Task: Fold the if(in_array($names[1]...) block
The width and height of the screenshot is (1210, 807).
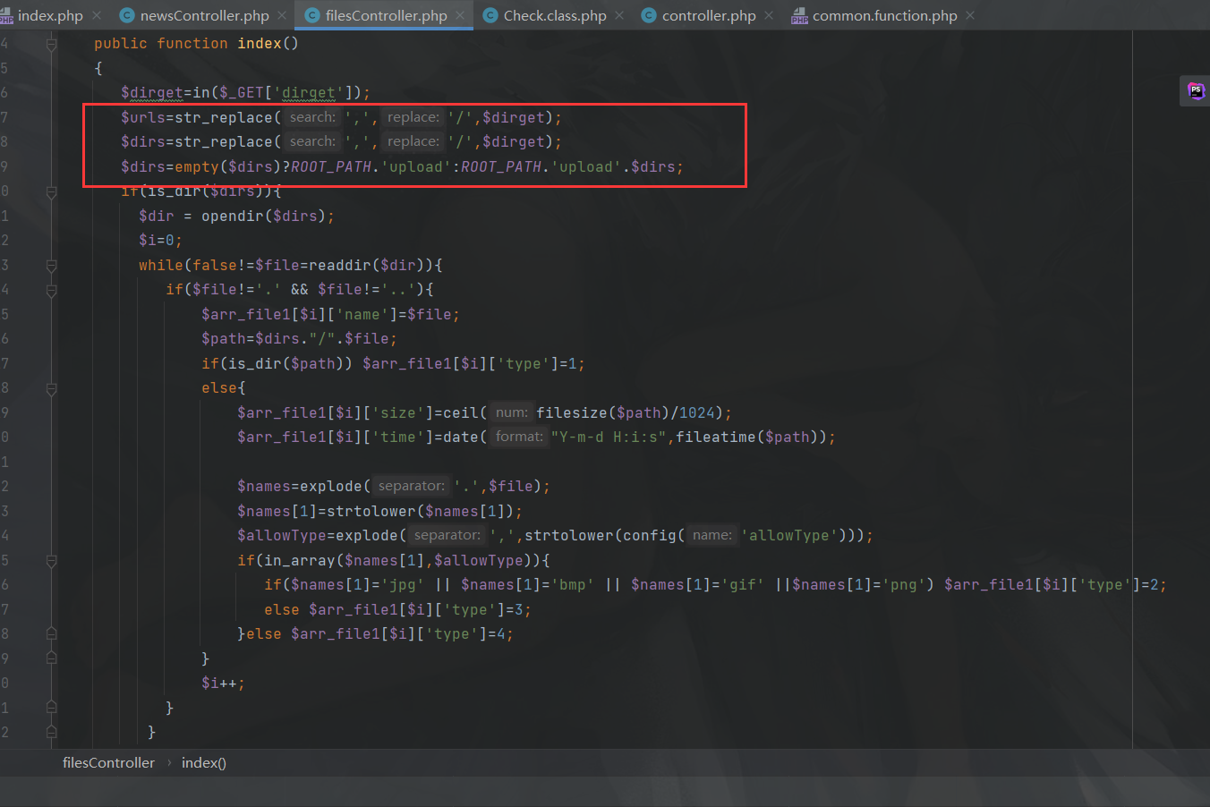Action: [x=51, y=561]
